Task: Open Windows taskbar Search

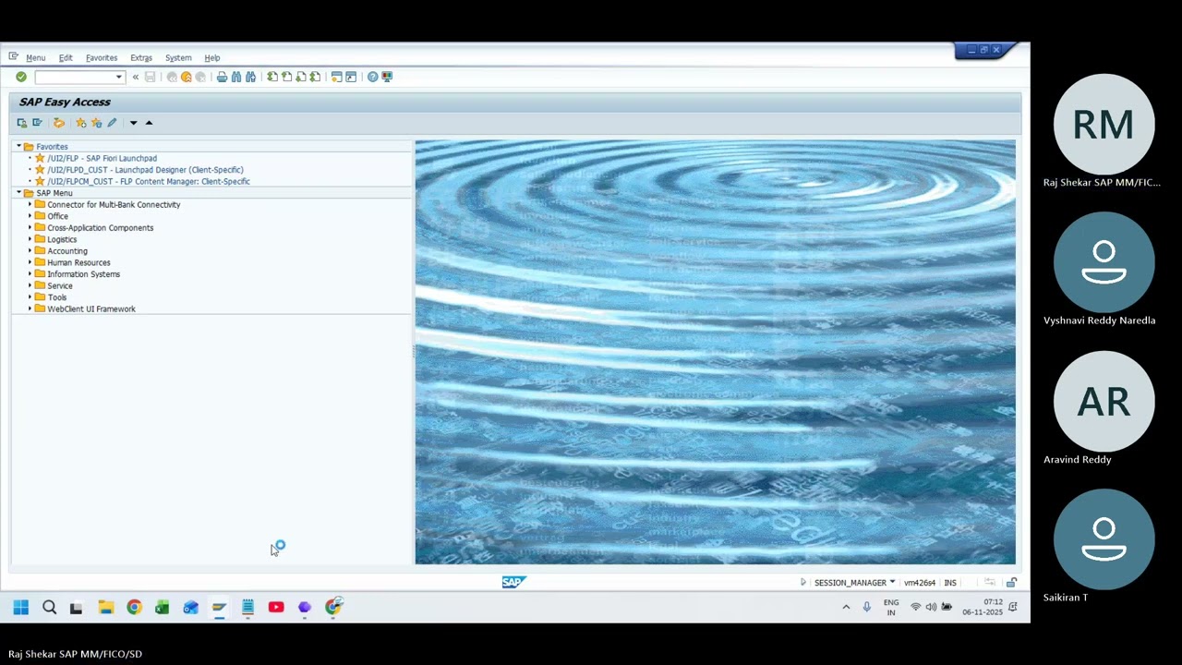Action: click(x=50, y=607)
